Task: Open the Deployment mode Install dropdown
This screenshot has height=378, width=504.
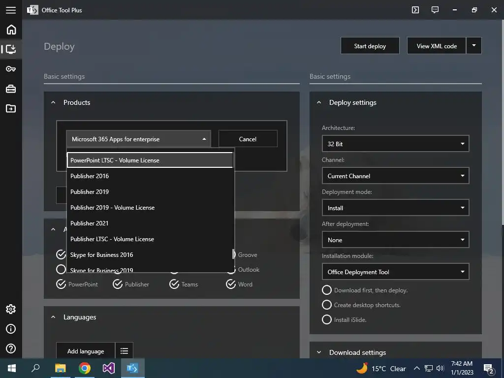Action: pyautogui.click(x=395, y=208)
